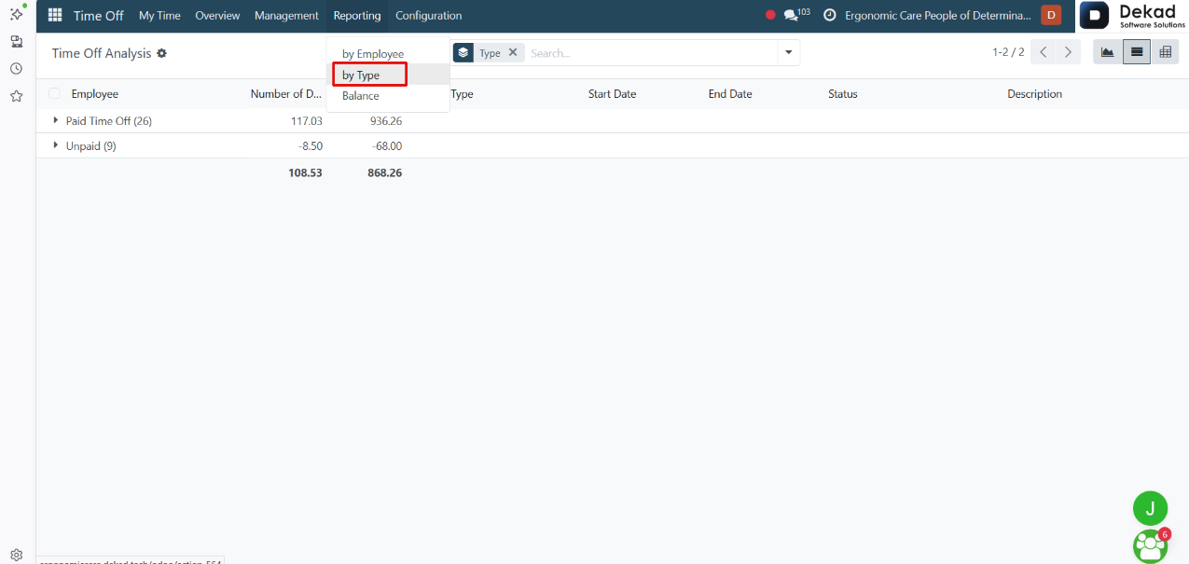1189x564 pixels.
Task: Sort by the Type column header
Action: pos(462,93)
